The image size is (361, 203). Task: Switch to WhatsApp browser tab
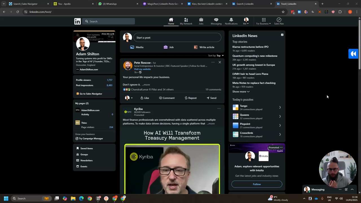point(118,4)
